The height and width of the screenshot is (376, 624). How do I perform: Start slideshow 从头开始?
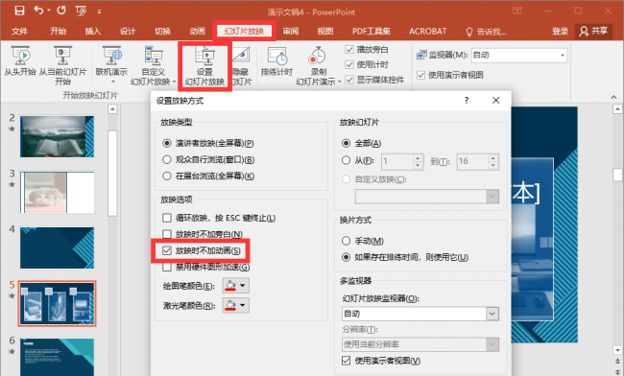[20, 61]
